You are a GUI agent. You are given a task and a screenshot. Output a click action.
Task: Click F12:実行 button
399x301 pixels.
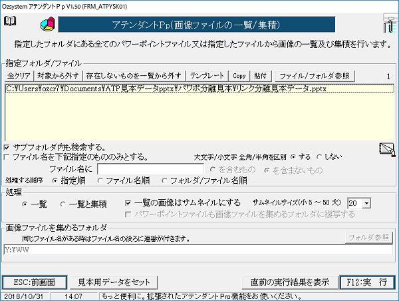[x=367, y=282]
